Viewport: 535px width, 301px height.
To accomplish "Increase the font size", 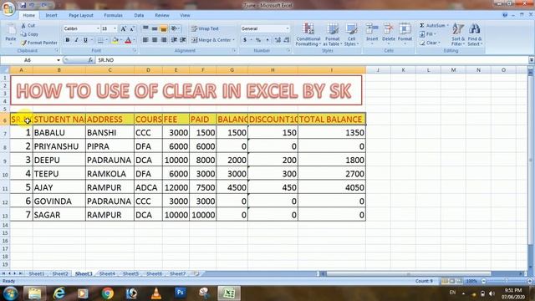I will coord(124,28).
